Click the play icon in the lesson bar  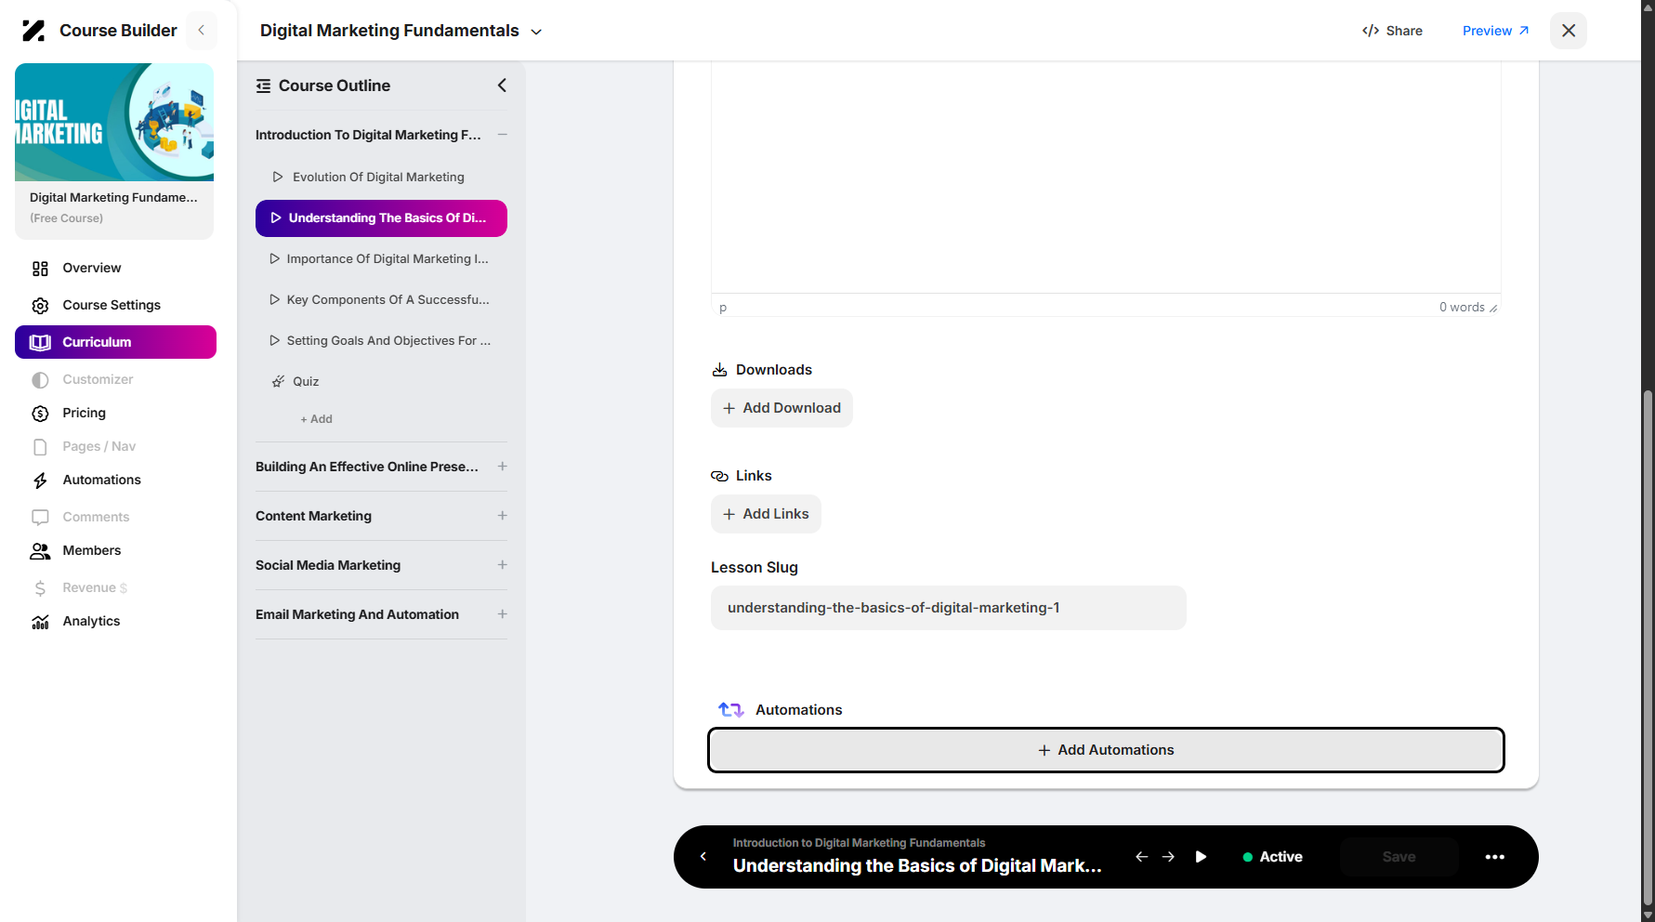click(x=1201, y=857)
